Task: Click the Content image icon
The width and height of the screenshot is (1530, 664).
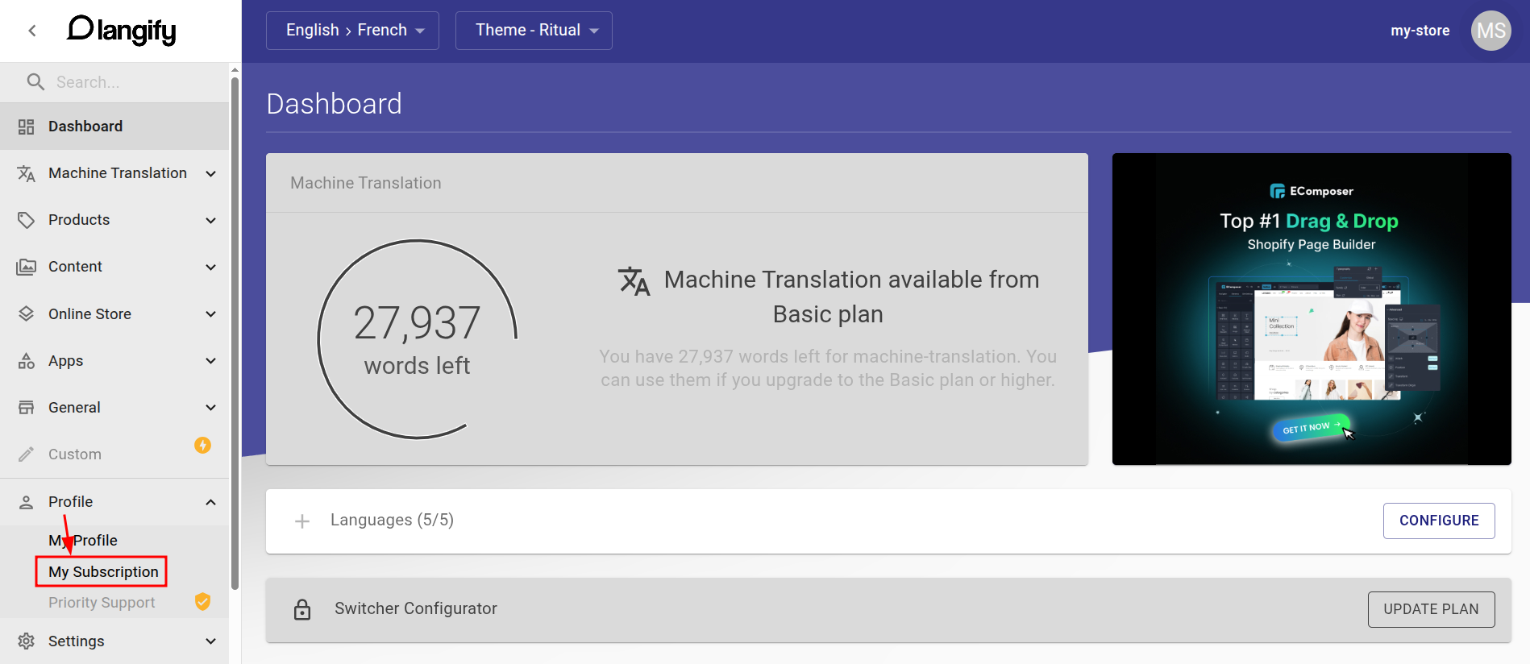Action: [27, 267]
